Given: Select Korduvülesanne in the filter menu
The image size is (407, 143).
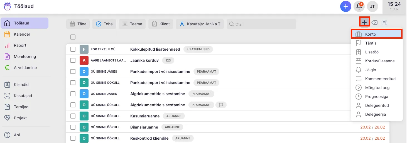Looking at the screenshot, I should click(380, 61).
